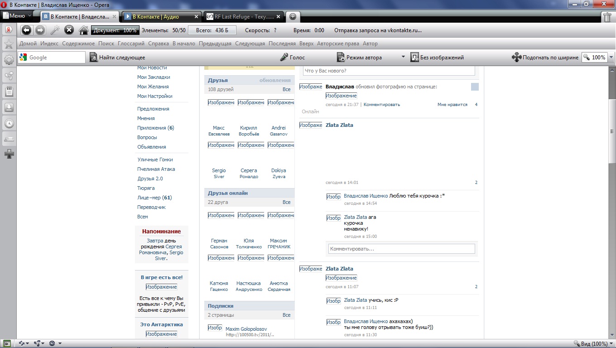
Task: Open the Yandex sidebar panel
Action: point(9,30)
